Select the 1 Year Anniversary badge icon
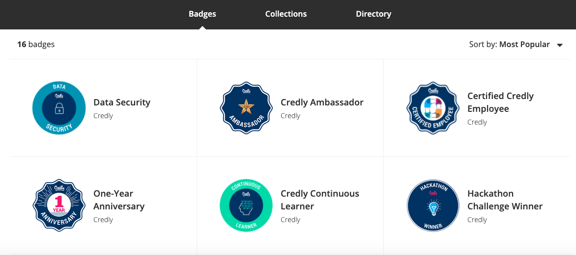Image resolution: width=576 pixels, height=255 pixels. coord(59,205)
